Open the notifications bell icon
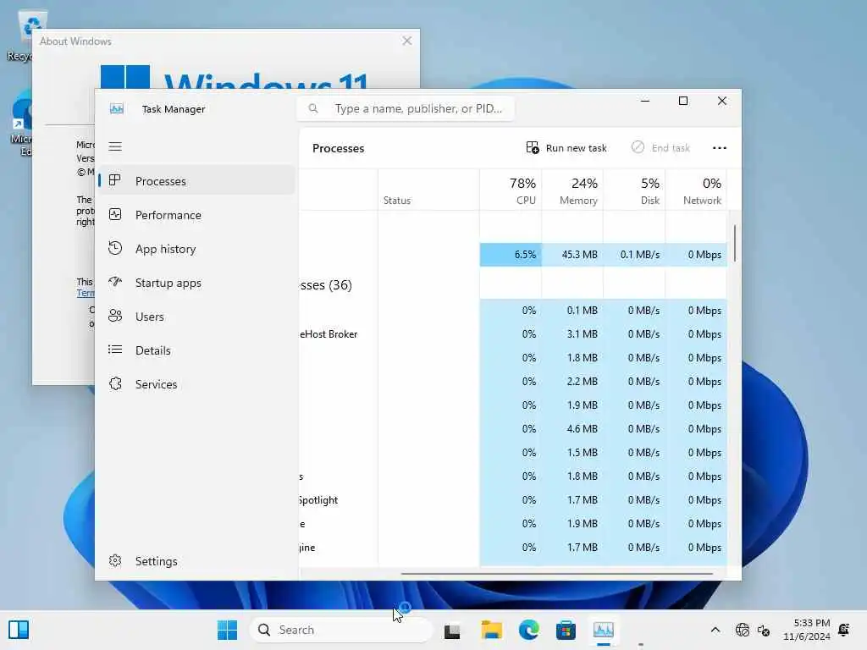Viewport: 867px width, 650px height. coord(844,630)
